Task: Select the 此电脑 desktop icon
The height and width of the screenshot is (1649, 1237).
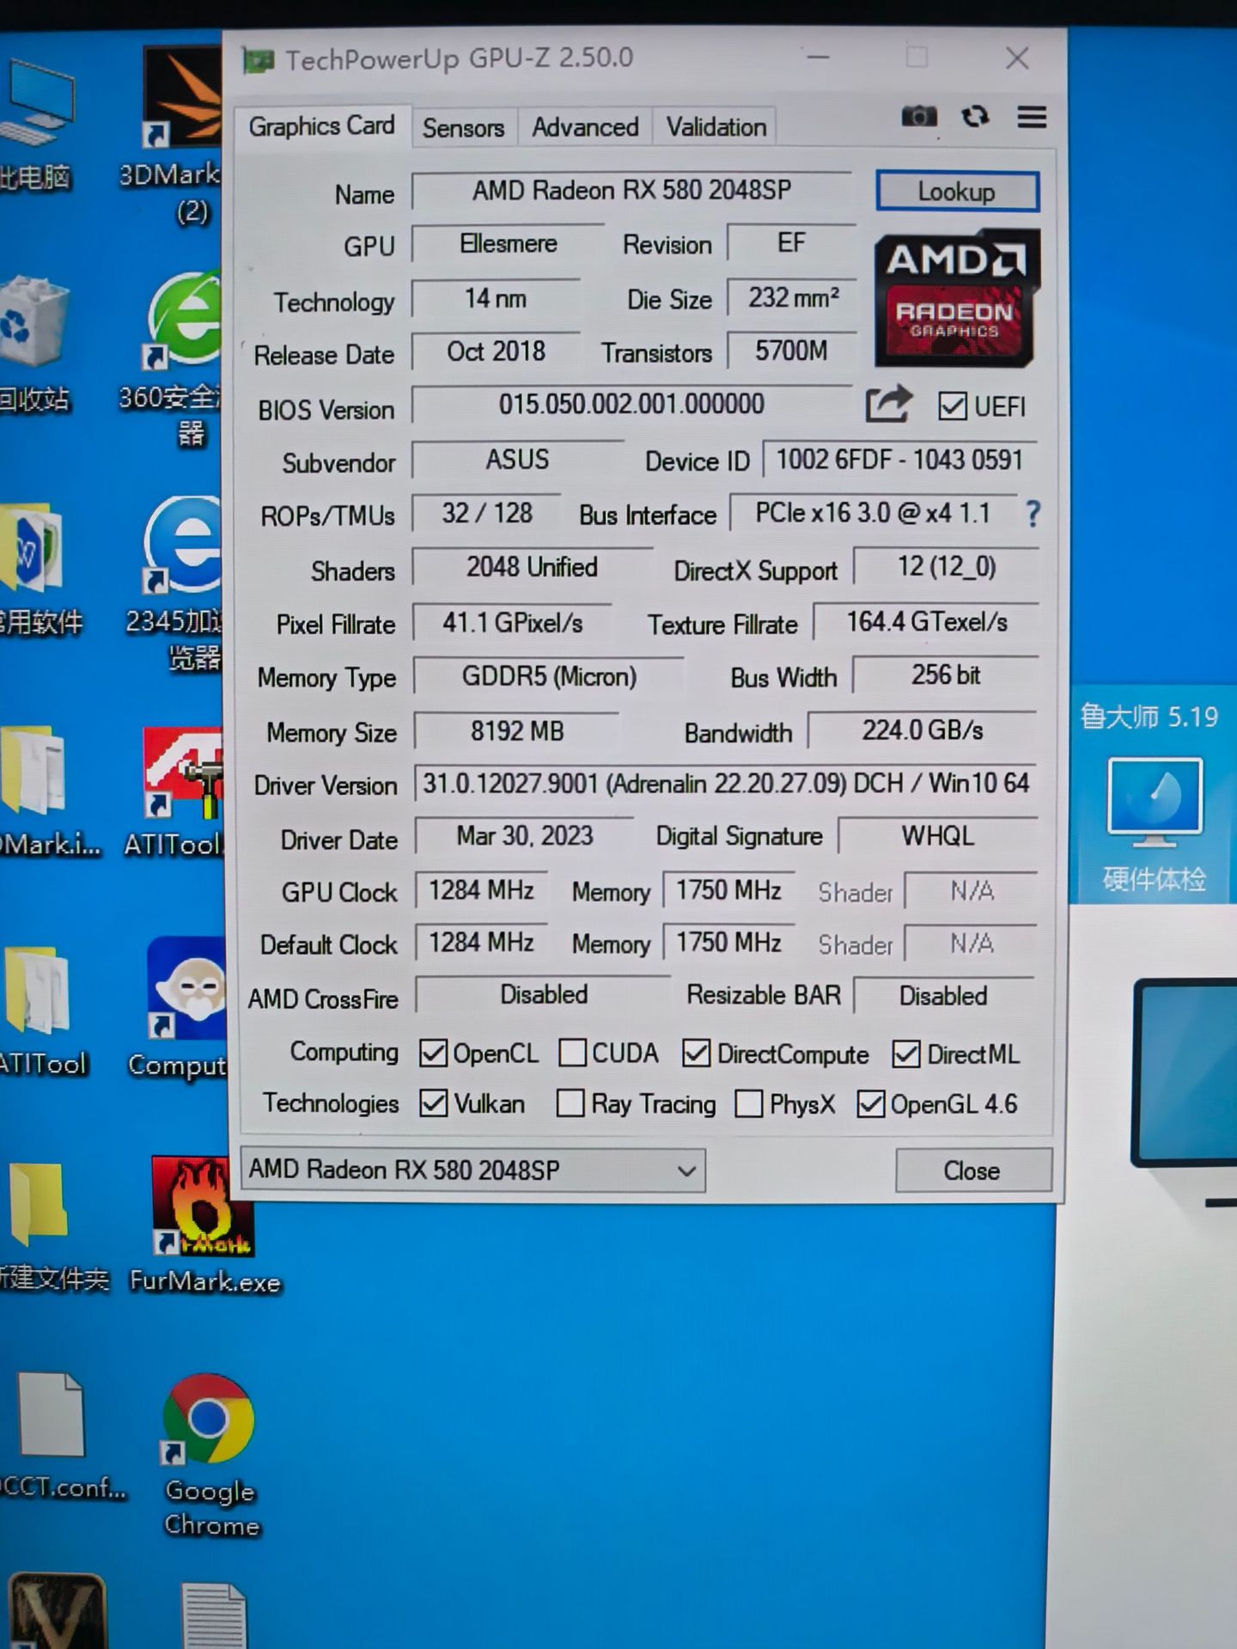Action: pyautogui.click(x=36, y=103)
